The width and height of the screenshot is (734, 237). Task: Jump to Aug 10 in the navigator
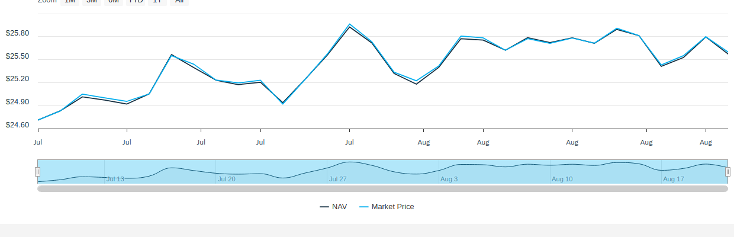pyautogui.click(x=562, y=179)
